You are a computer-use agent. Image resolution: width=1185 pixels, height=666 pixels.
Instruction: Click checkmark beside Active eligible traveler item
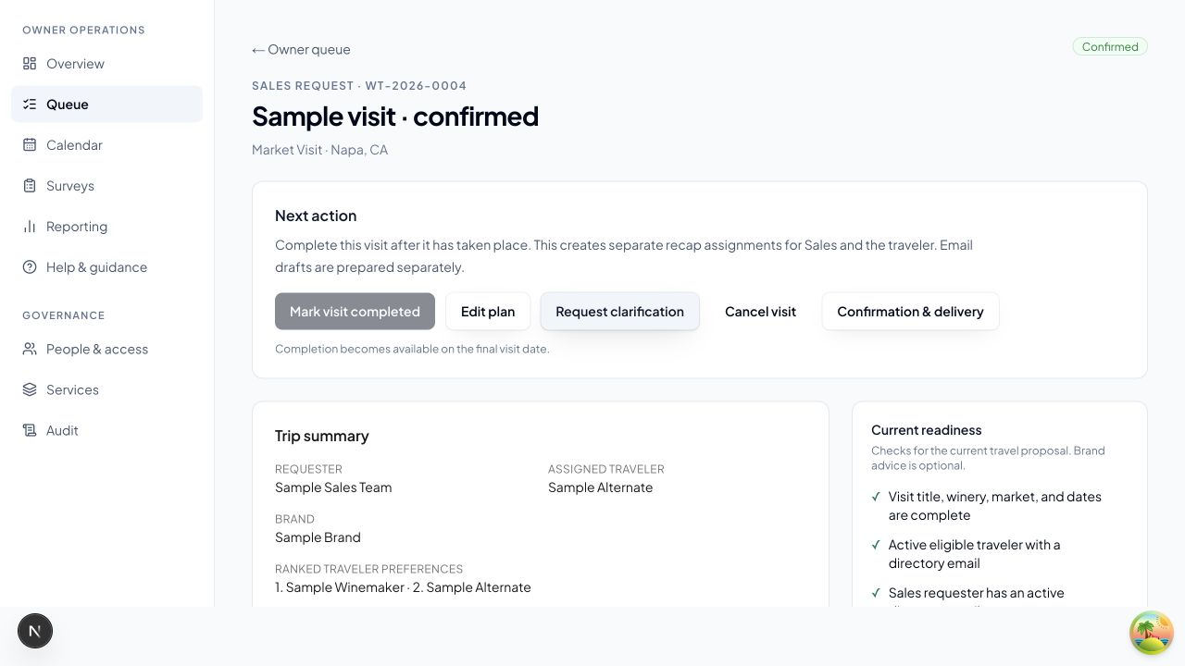876,545
